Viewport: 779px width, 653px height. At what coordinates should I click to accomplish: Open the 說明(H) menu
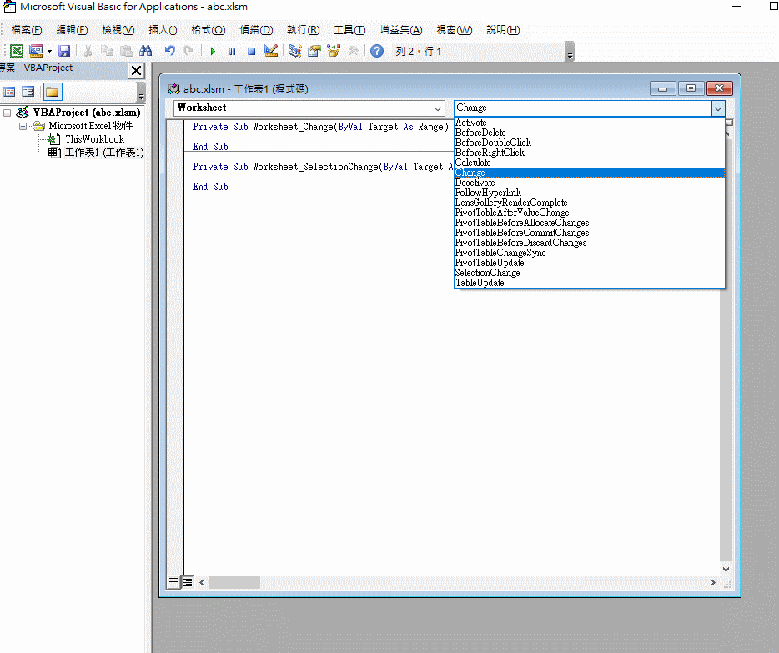pos(503,30)
